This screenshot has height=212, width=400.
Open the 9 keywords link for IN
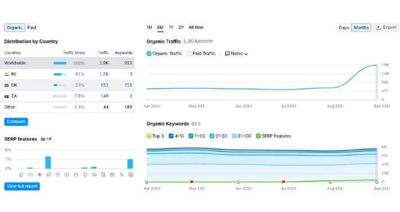(131, 74)
